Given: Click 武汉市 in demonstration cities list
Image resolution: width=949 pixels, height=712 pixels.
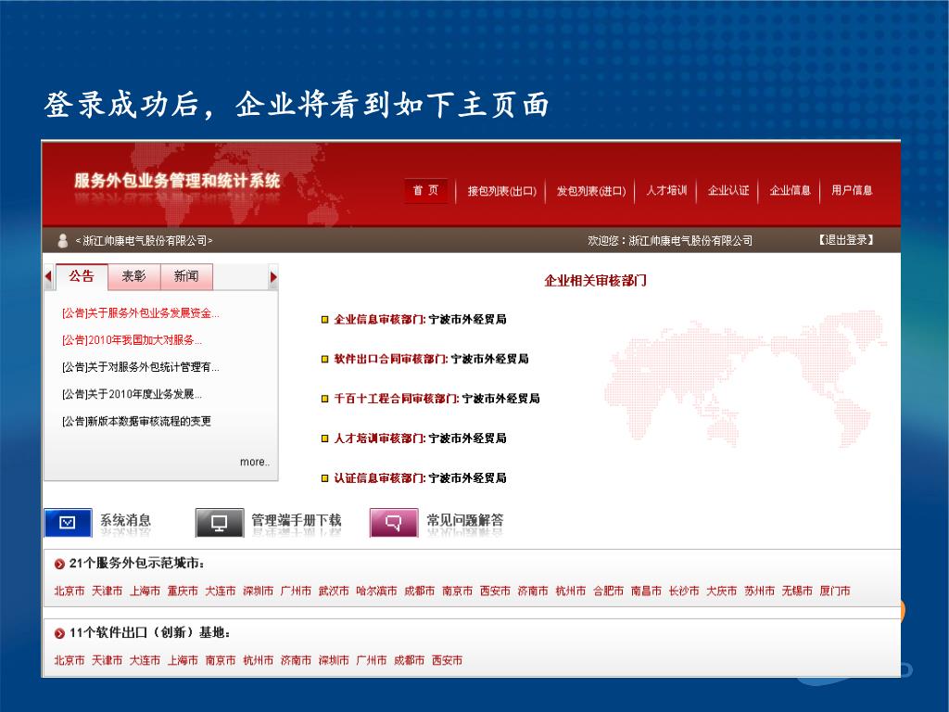Looking at the screenshot, I should click(334, 591).
